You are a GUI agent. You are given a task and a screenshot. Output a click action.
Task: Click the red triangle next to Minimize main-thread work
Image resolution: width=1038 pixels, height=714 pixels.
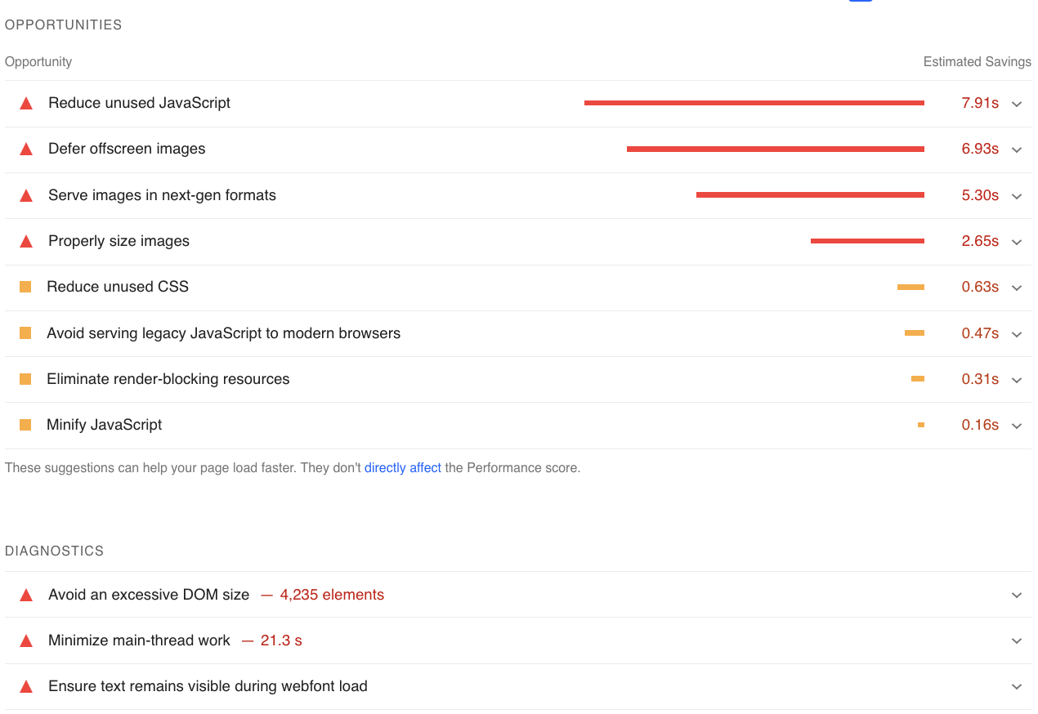26,641
